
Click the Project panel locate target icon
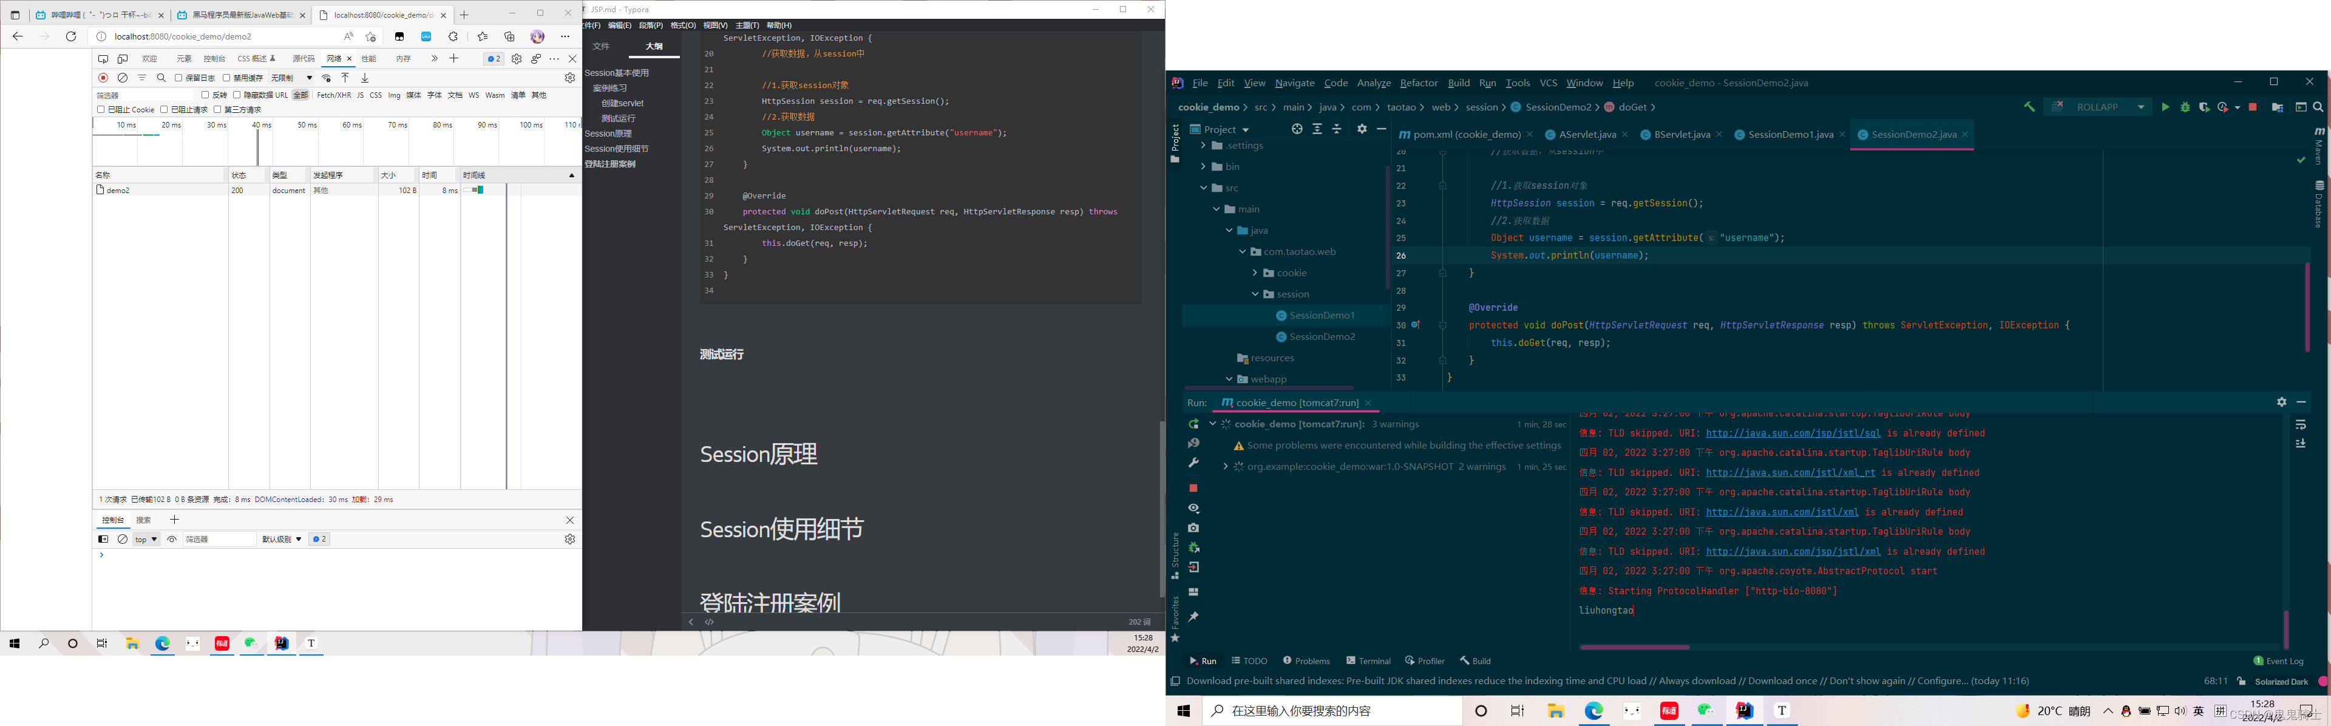click(x=1297, y=129)
